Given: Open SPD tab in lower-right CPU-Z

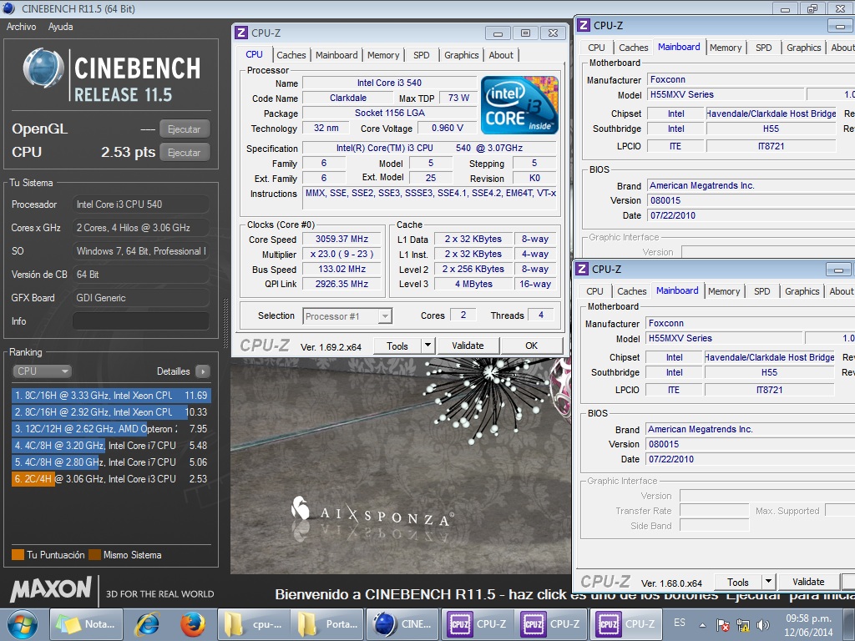Looking at the screenshot, I should pyautogui.click(x=761, y=291).
